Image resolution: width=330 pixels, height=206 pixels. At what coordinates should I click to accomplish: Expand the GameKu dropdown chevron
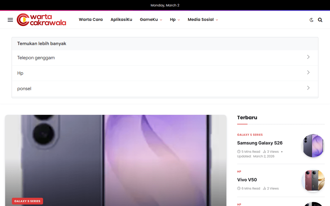(x=161, y=20)
